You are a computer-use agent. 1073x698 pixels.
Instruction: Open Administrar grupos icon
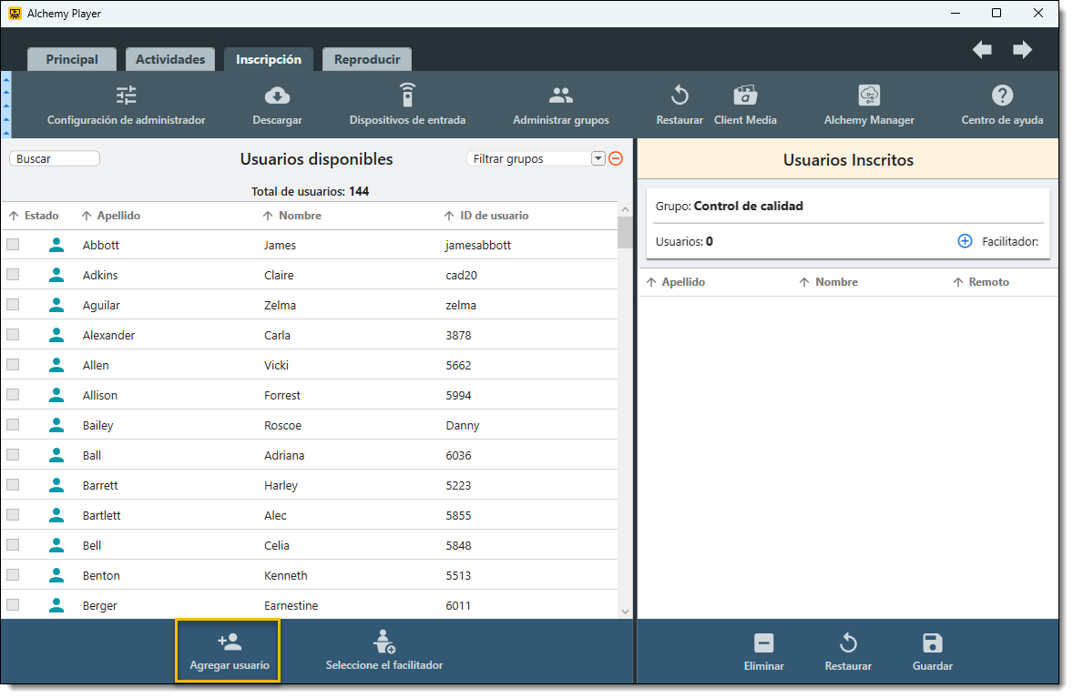[x=560, y=96]
